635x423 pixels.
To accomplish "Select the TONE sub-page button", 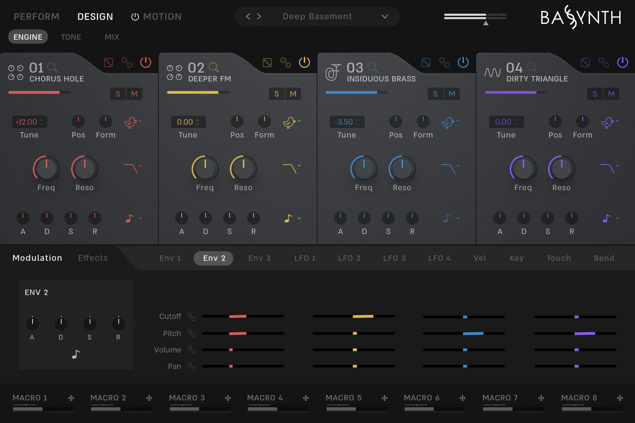I will click(x=71, y=37).
